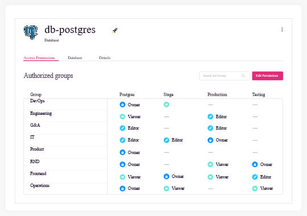This screenshot has height=216, width=307.
Task: Click the rocket icon beside db-postgres
Action: tap(115, 30)
